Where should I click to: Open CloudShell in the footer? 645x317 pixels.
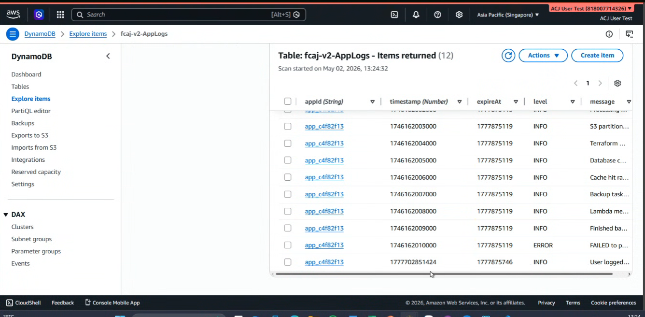[x=23, y=303]
